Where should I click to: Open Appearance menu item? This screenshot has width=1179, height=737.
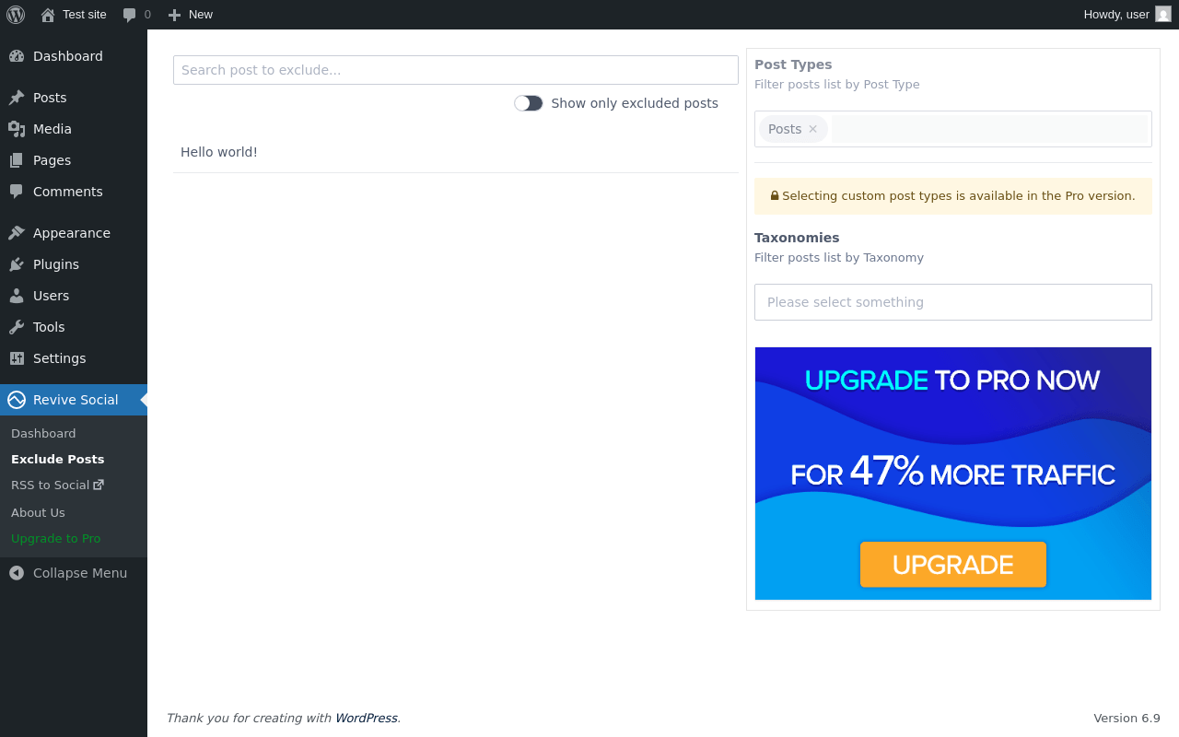click(72, 233)
